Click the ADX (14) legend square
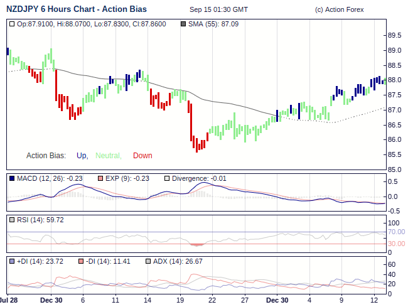The width and height of the screenshot is (408, 307). pos(148,261)
